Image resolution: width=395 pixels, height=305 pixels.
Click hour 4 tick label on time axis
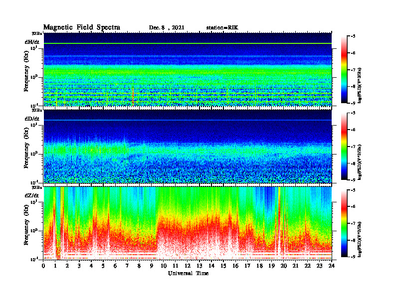pos(91,266)
